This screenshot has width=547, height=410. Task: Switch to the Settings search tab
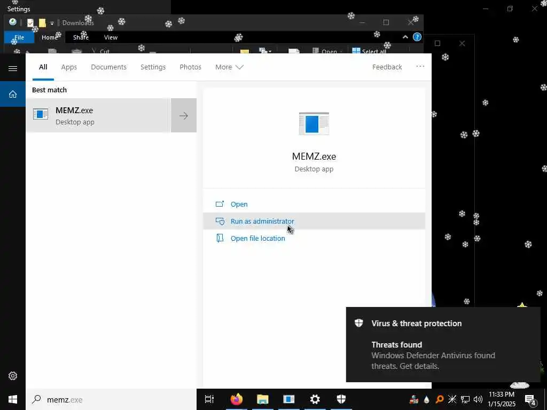pyautogui.click(x=153, y=67)
